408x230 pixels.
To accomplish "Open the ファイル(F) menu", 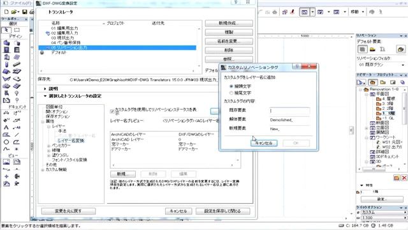I will pos(20,3).
